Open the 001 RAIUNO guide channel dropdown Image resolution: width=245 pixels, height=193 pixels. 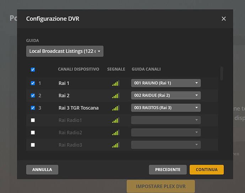[x=166, y=83]
